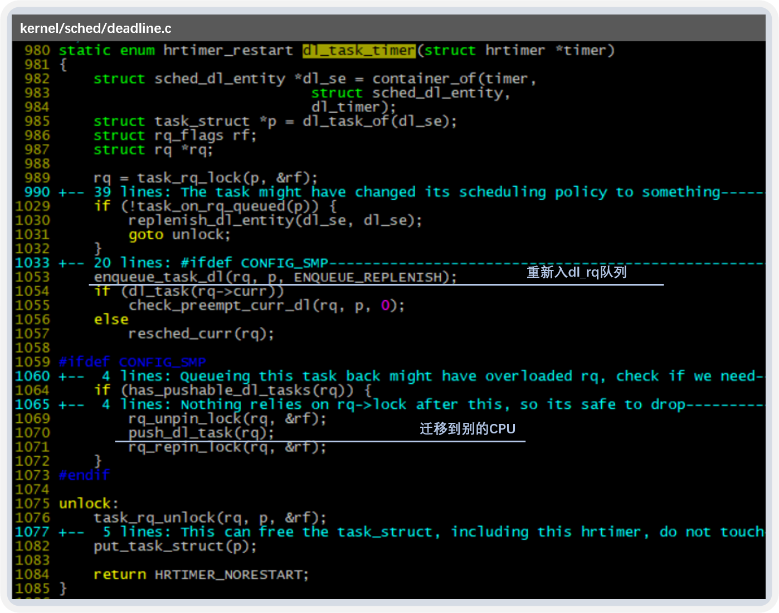The image size is (779, 613).
Task: Click the goto unlock statement
Action: point(178,234)
